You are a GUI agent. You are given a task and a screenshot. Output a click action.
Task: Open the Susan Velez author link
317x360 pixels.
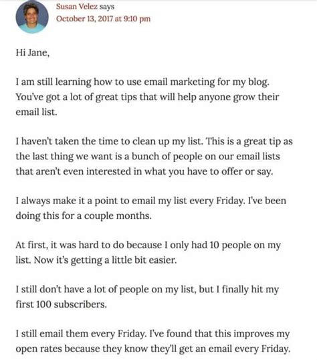click(x=77, y=7)
